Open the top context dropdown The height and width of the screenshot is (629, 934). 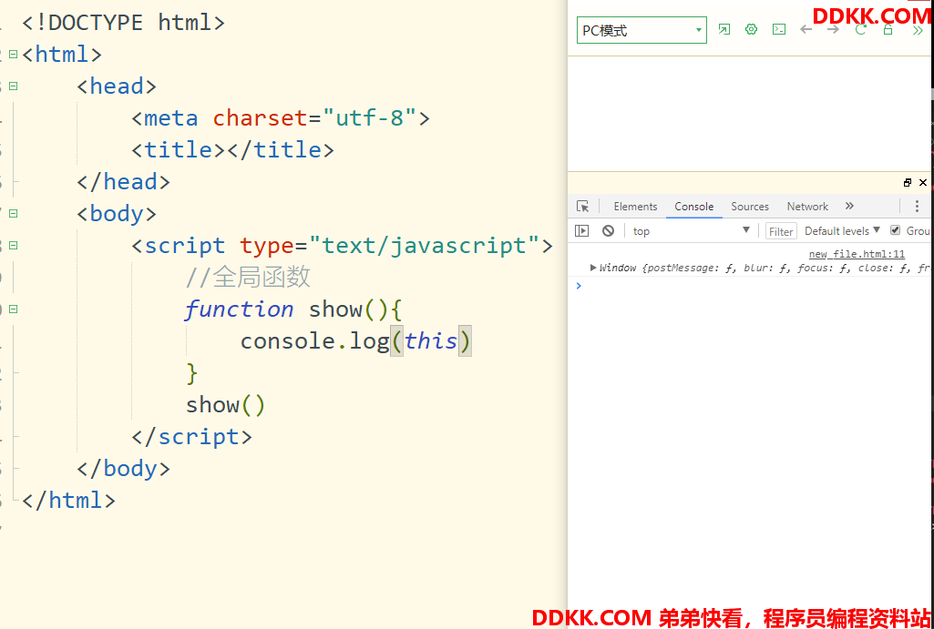coord(691,231)
